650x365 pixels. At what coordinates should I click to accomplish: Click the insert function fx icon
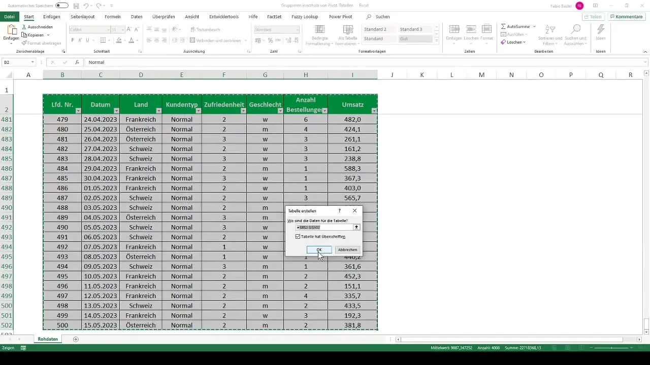click(x=77, y=62)
